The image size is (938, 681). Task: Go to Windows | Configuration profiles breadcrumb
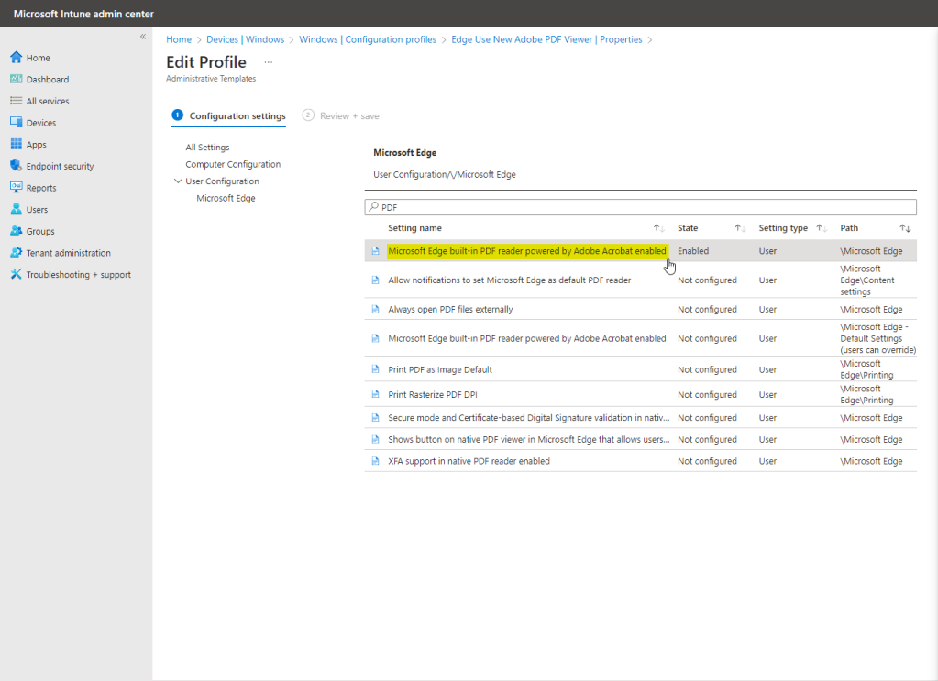click(368, 40)
